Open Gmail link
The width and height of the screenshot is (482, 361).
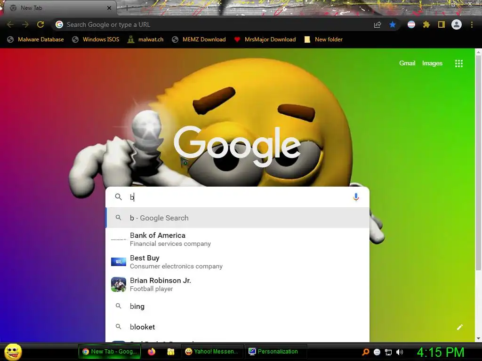tap(407, 63)
